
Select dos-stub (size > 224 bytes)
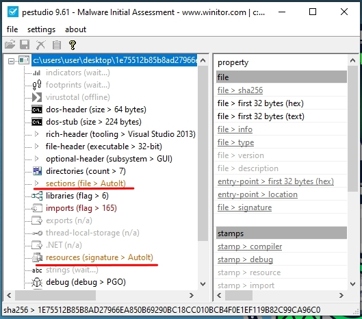click(x=94, y=122)
